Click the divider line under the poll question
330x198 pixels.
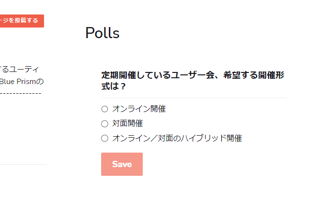pyautogui.click(x=194, y=98)
